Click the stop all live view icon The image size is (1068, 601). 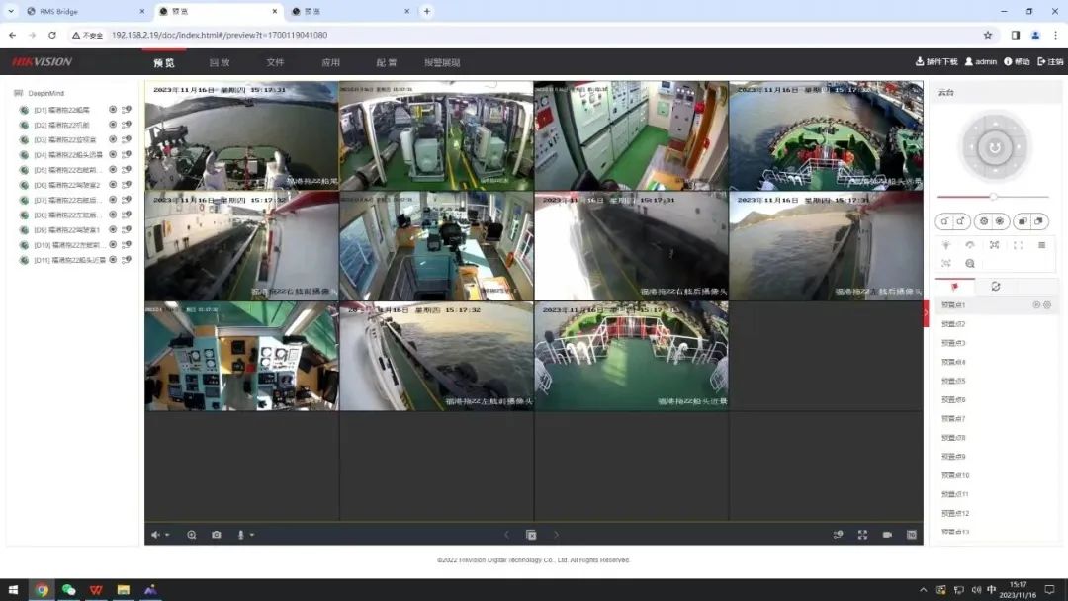531,535
